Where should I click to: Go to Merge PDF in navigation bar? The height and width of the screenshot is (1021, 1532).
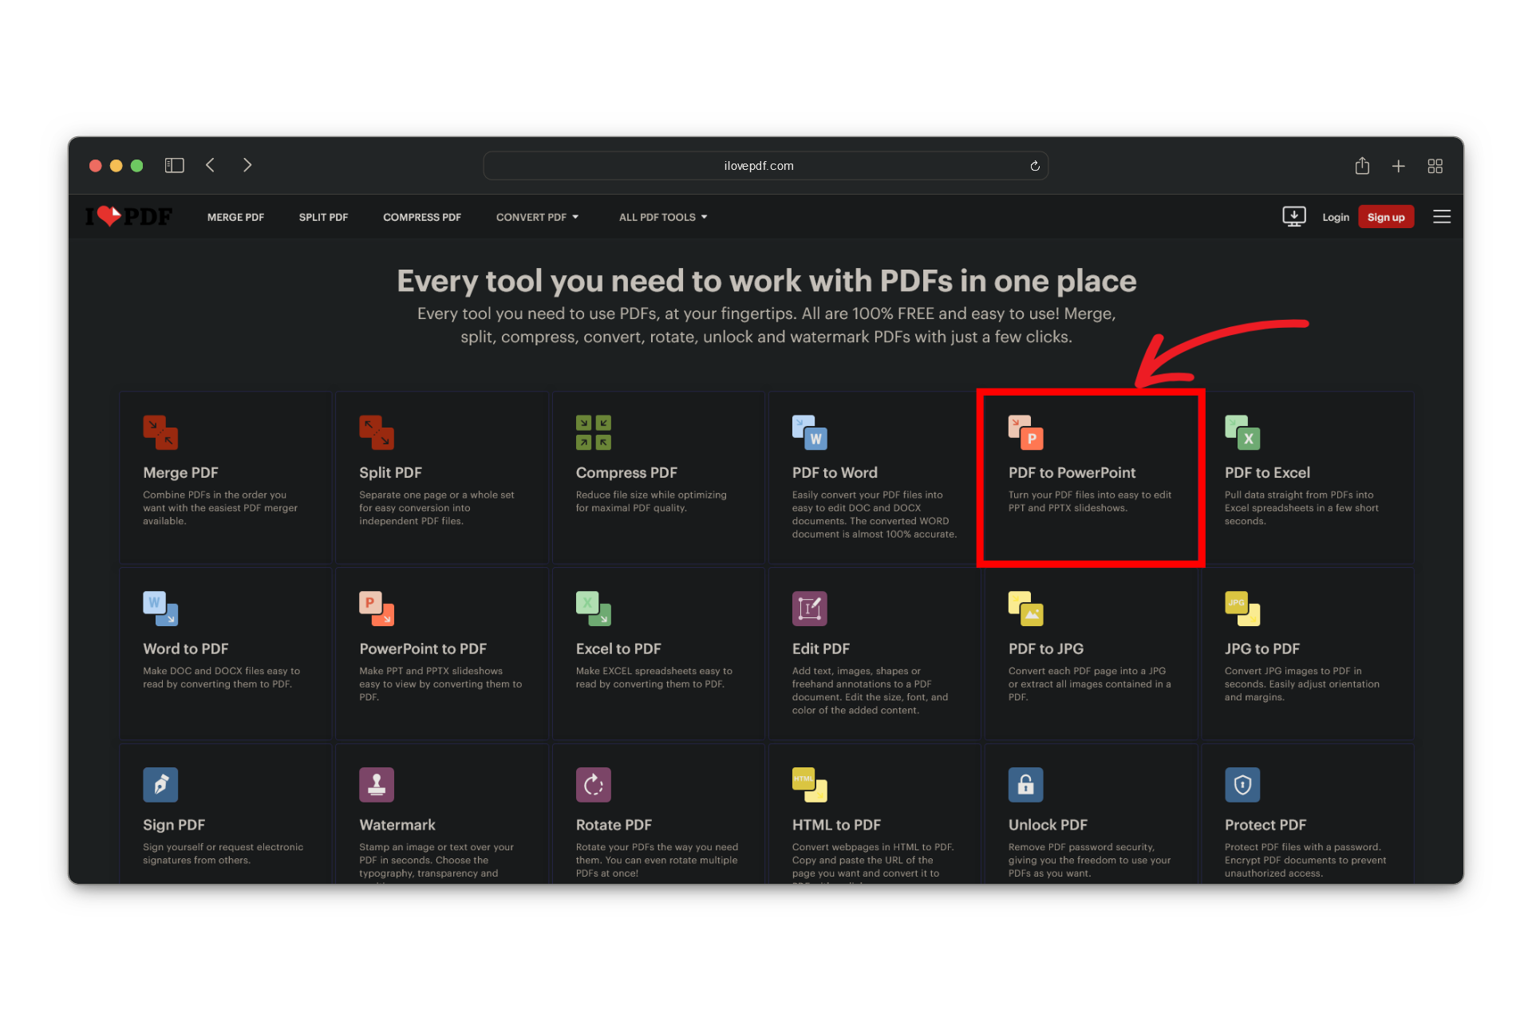pos(235,217)
